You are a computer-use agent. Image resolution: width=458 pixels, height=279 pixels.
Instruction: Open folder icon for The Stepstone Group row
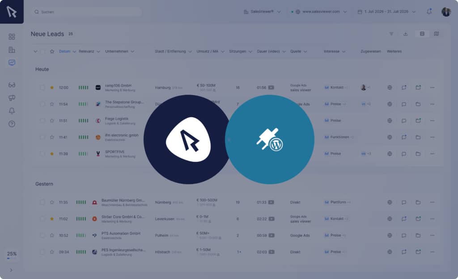tap(418, 104)
